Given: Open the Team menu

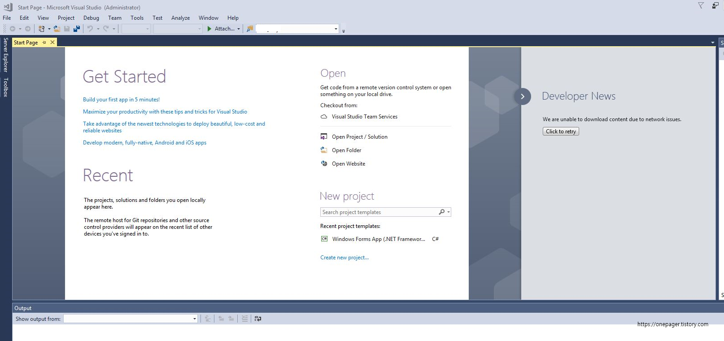Looking at the screenshot, I should [115, 18].
